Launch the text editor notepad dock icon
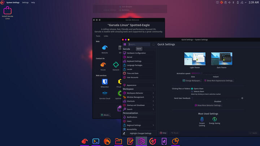 tap(130, 141)
